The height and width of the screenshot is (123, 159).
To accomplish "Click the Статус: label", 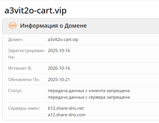I will pyautogui.click(x=15, y=91).
